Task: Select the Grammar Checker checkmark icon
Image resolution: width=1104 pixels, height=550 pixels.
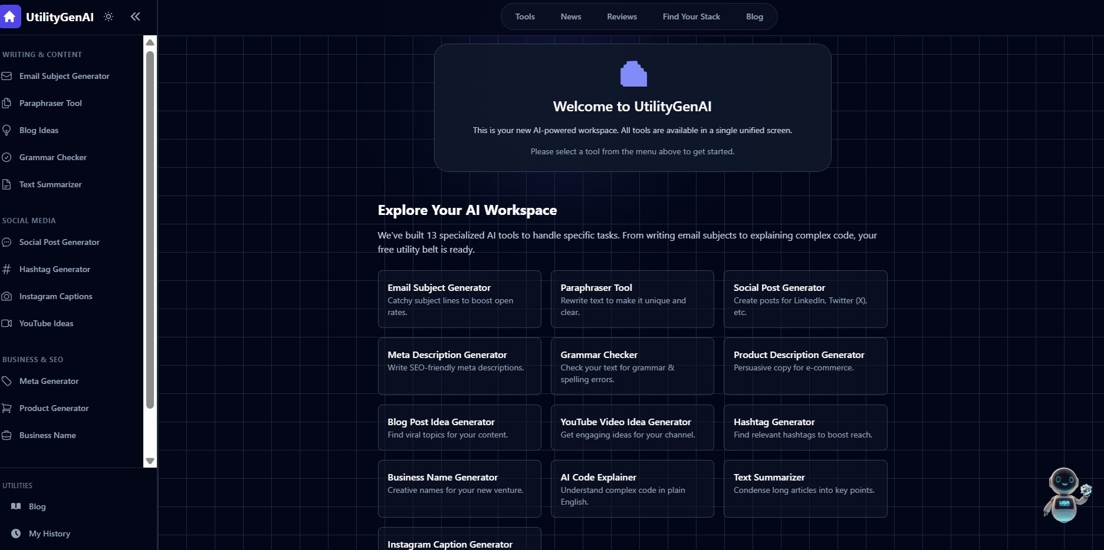Action: (x=6, y=157)
